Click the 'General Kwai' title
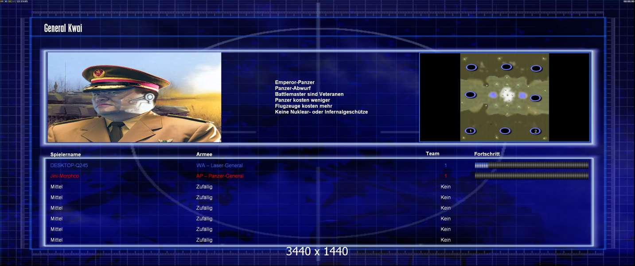The width and height of the screenshot is (635, 266). tap(63, 28)
